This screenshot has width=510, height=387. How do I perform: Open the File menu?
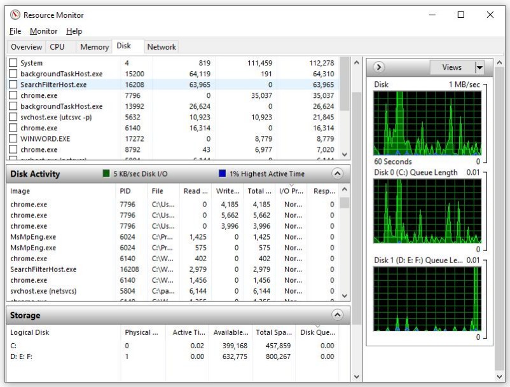pos(15,31)
